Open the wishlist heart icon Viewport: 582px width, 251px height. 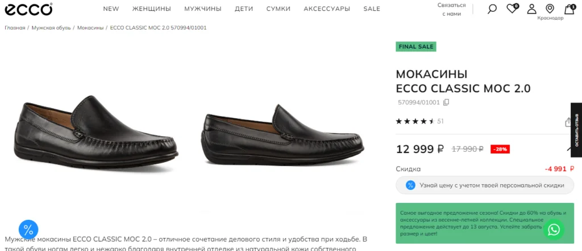pos(512,8)
